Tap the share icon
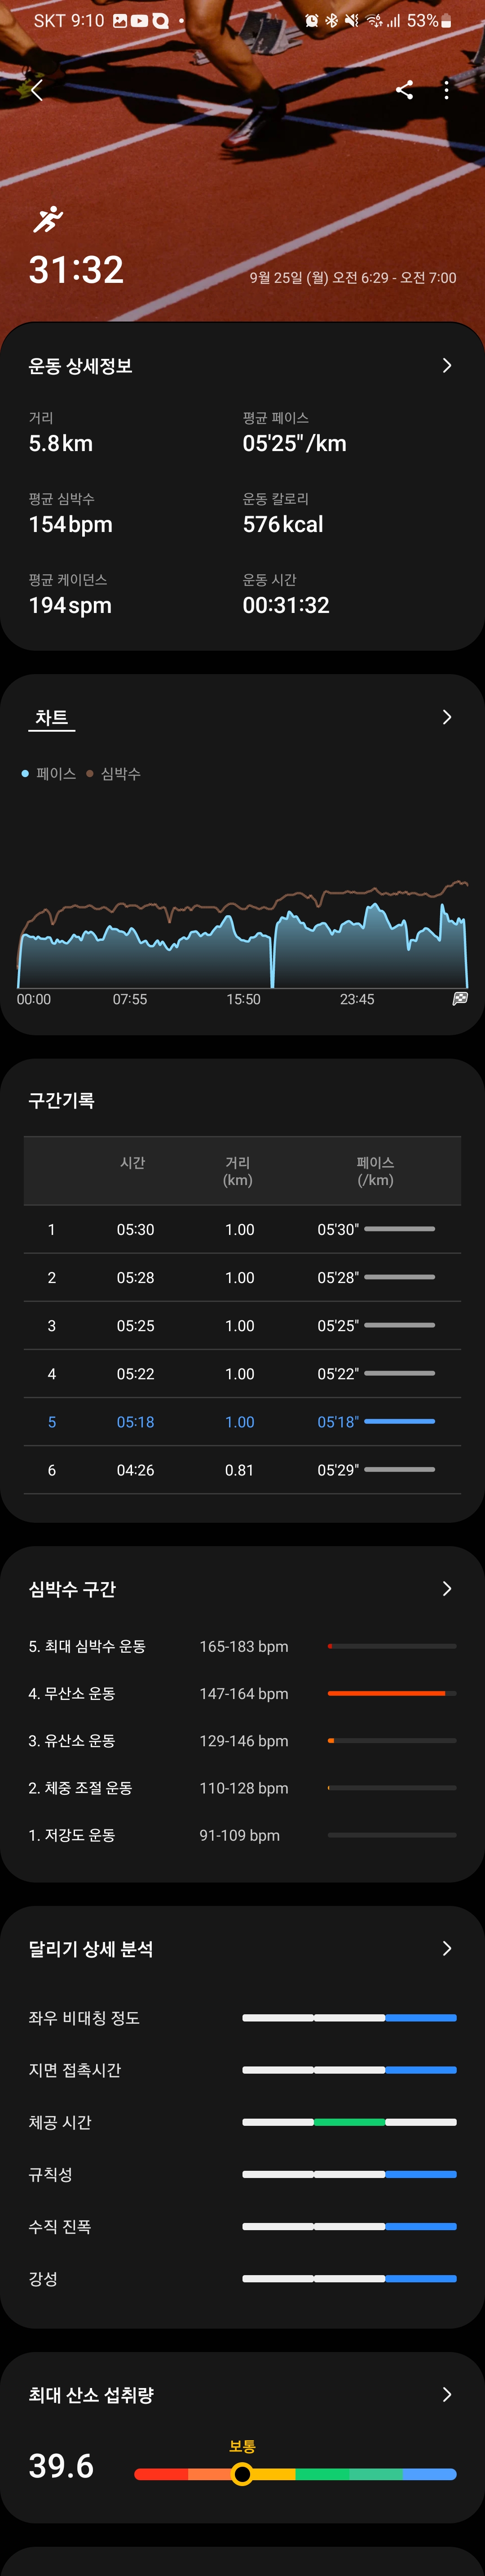The image size is (485, 2576). (x=404, y=90)
